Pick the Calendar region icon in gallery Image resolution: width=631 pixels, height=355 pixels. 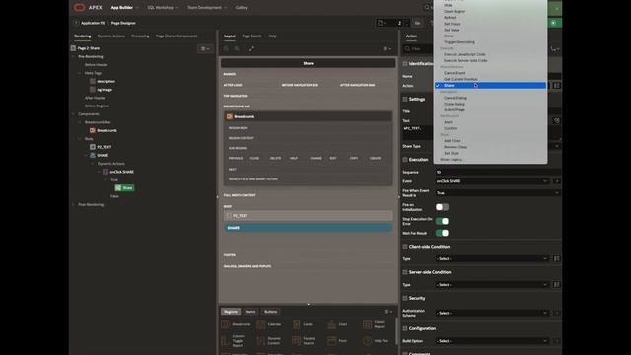[x=261, y=324]
